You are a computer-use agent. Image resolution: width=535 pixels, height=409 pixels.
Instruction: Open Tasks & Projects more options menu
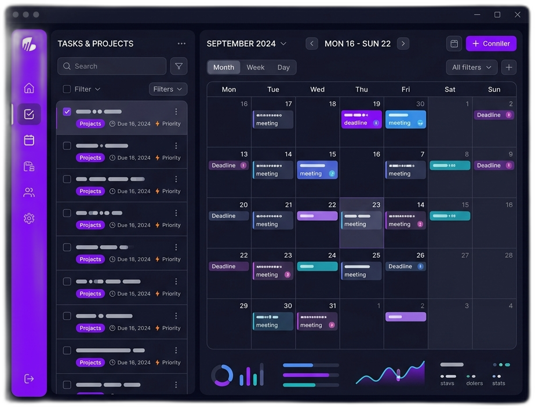pos(181,43)
